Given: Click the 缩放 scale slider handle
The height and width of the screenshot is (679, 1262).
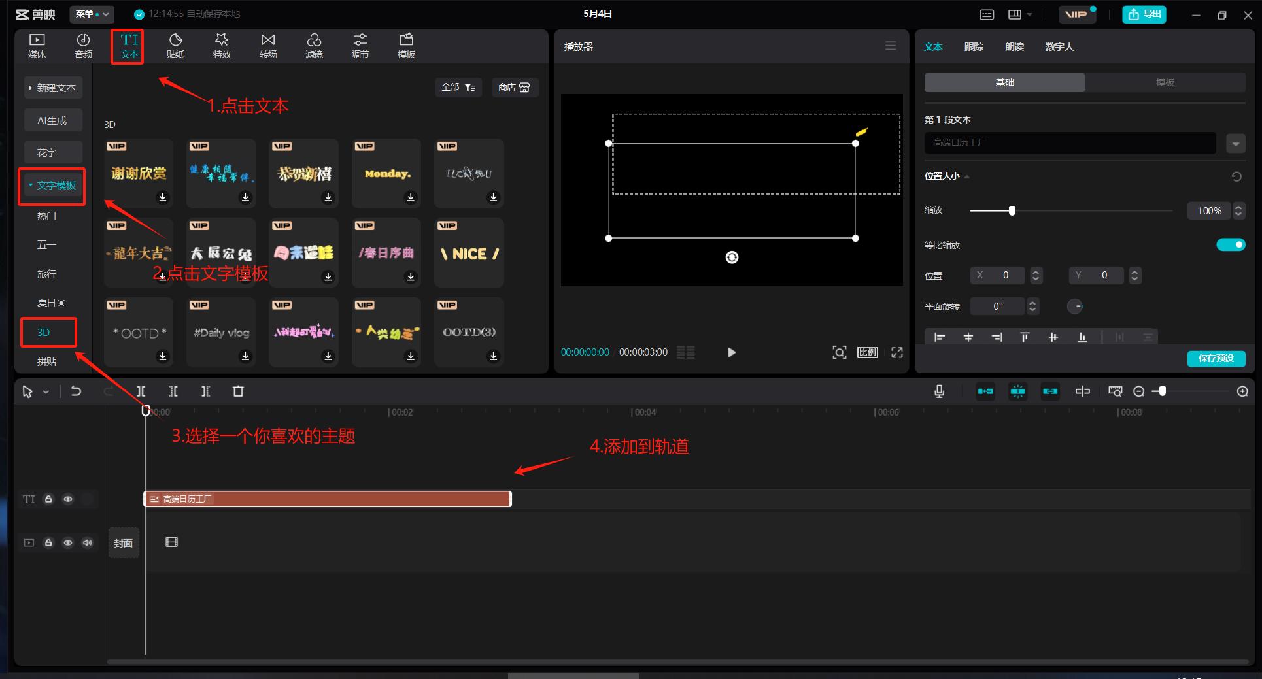Looking at the screenshot, I should pos(1012,210).
